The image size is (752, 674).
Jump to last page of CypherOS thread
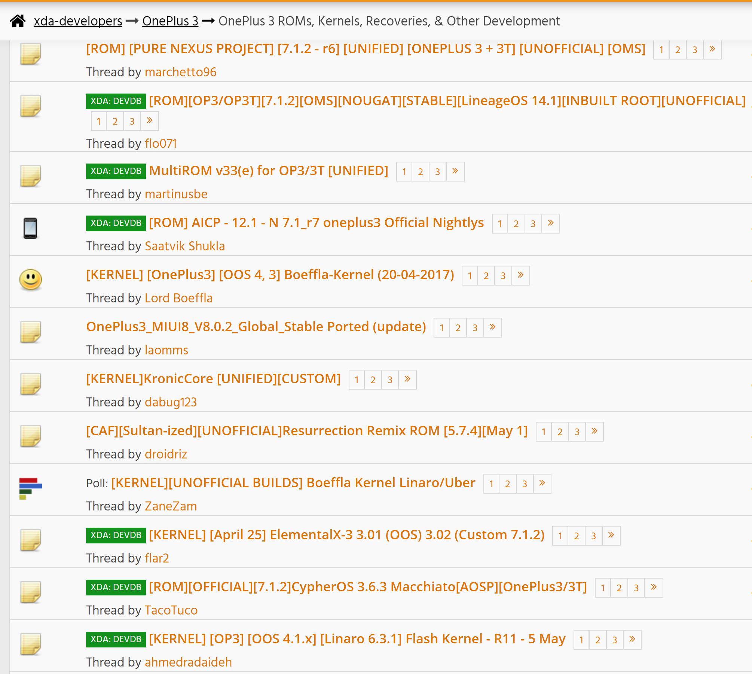[654, 588]
